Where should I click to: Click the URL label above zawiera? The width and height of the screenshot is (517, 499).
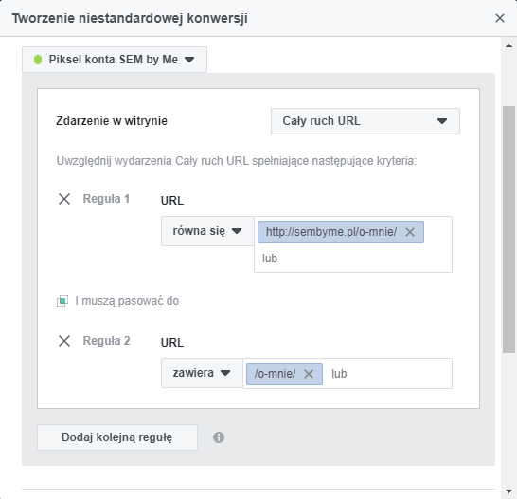172,343
